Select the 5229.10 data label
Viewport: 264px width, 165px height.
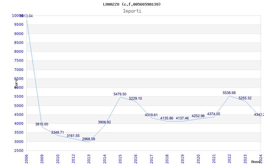(135, 98)
